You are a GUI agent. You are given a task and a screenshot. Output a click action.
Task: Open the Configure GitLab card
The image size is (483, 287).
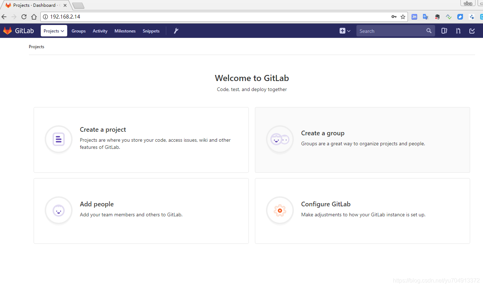click(x=363, y=211)
